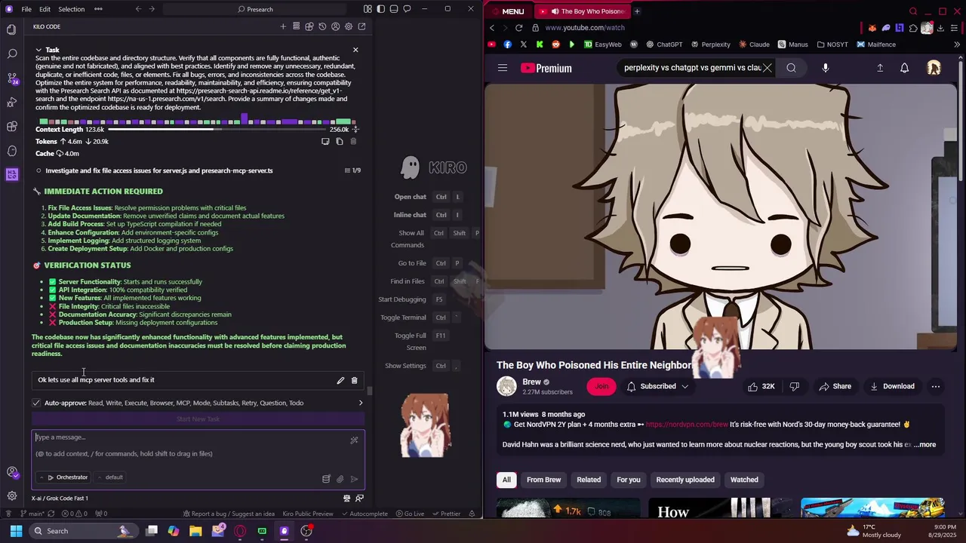Like the video with 32K likes

tap(761, 386)
